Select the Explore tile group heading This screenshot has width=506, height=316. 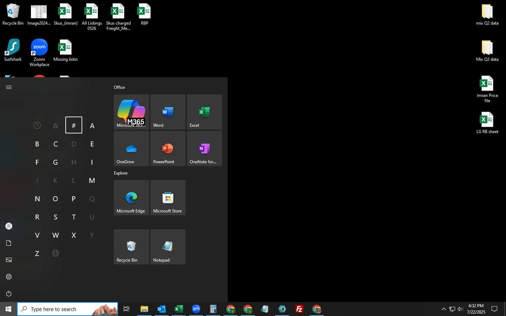pos(121,173)
